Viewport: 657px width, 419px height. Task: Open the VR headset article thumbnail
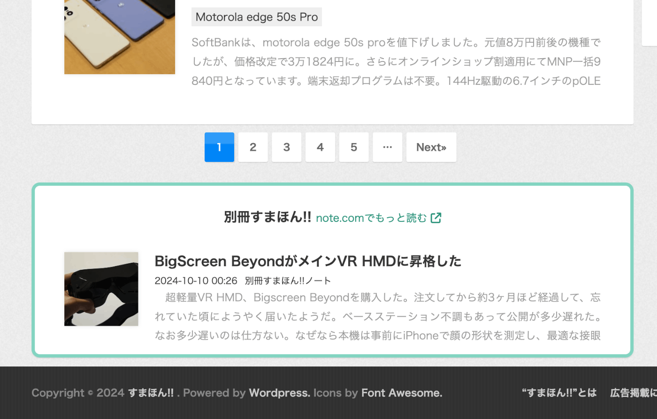click(x=101, y=289)
